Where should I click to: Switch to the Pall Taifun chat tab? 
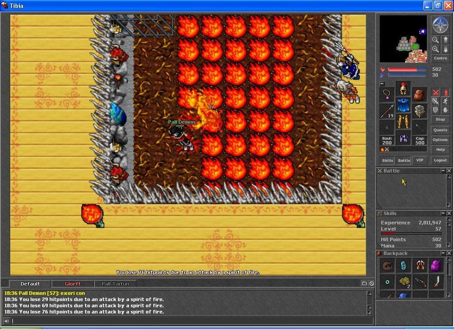(x=115, y=284)
